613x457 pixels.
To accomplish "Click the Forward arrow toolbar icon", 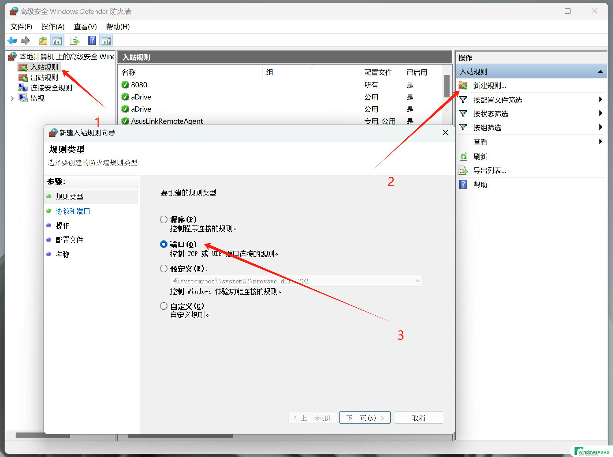I will point(25,41).
